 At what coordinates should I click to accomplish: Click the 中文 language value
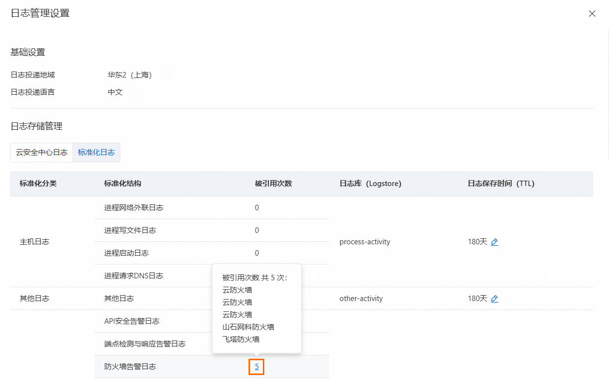tap(115, 92)
